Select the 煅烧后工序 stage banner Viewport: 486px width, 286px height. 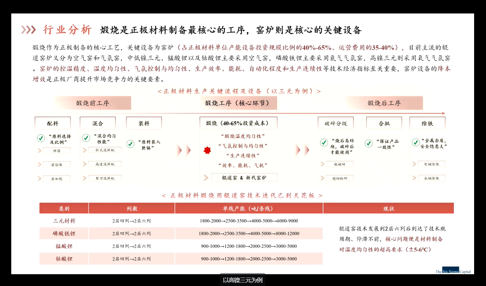pos(384,103)
